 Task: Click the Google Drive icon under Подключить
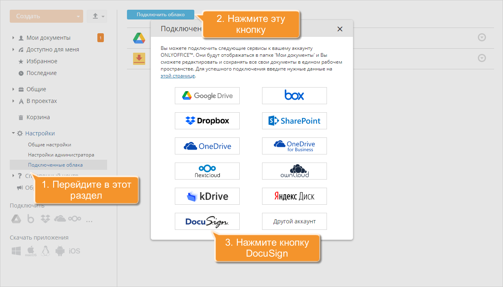[16, 219]
